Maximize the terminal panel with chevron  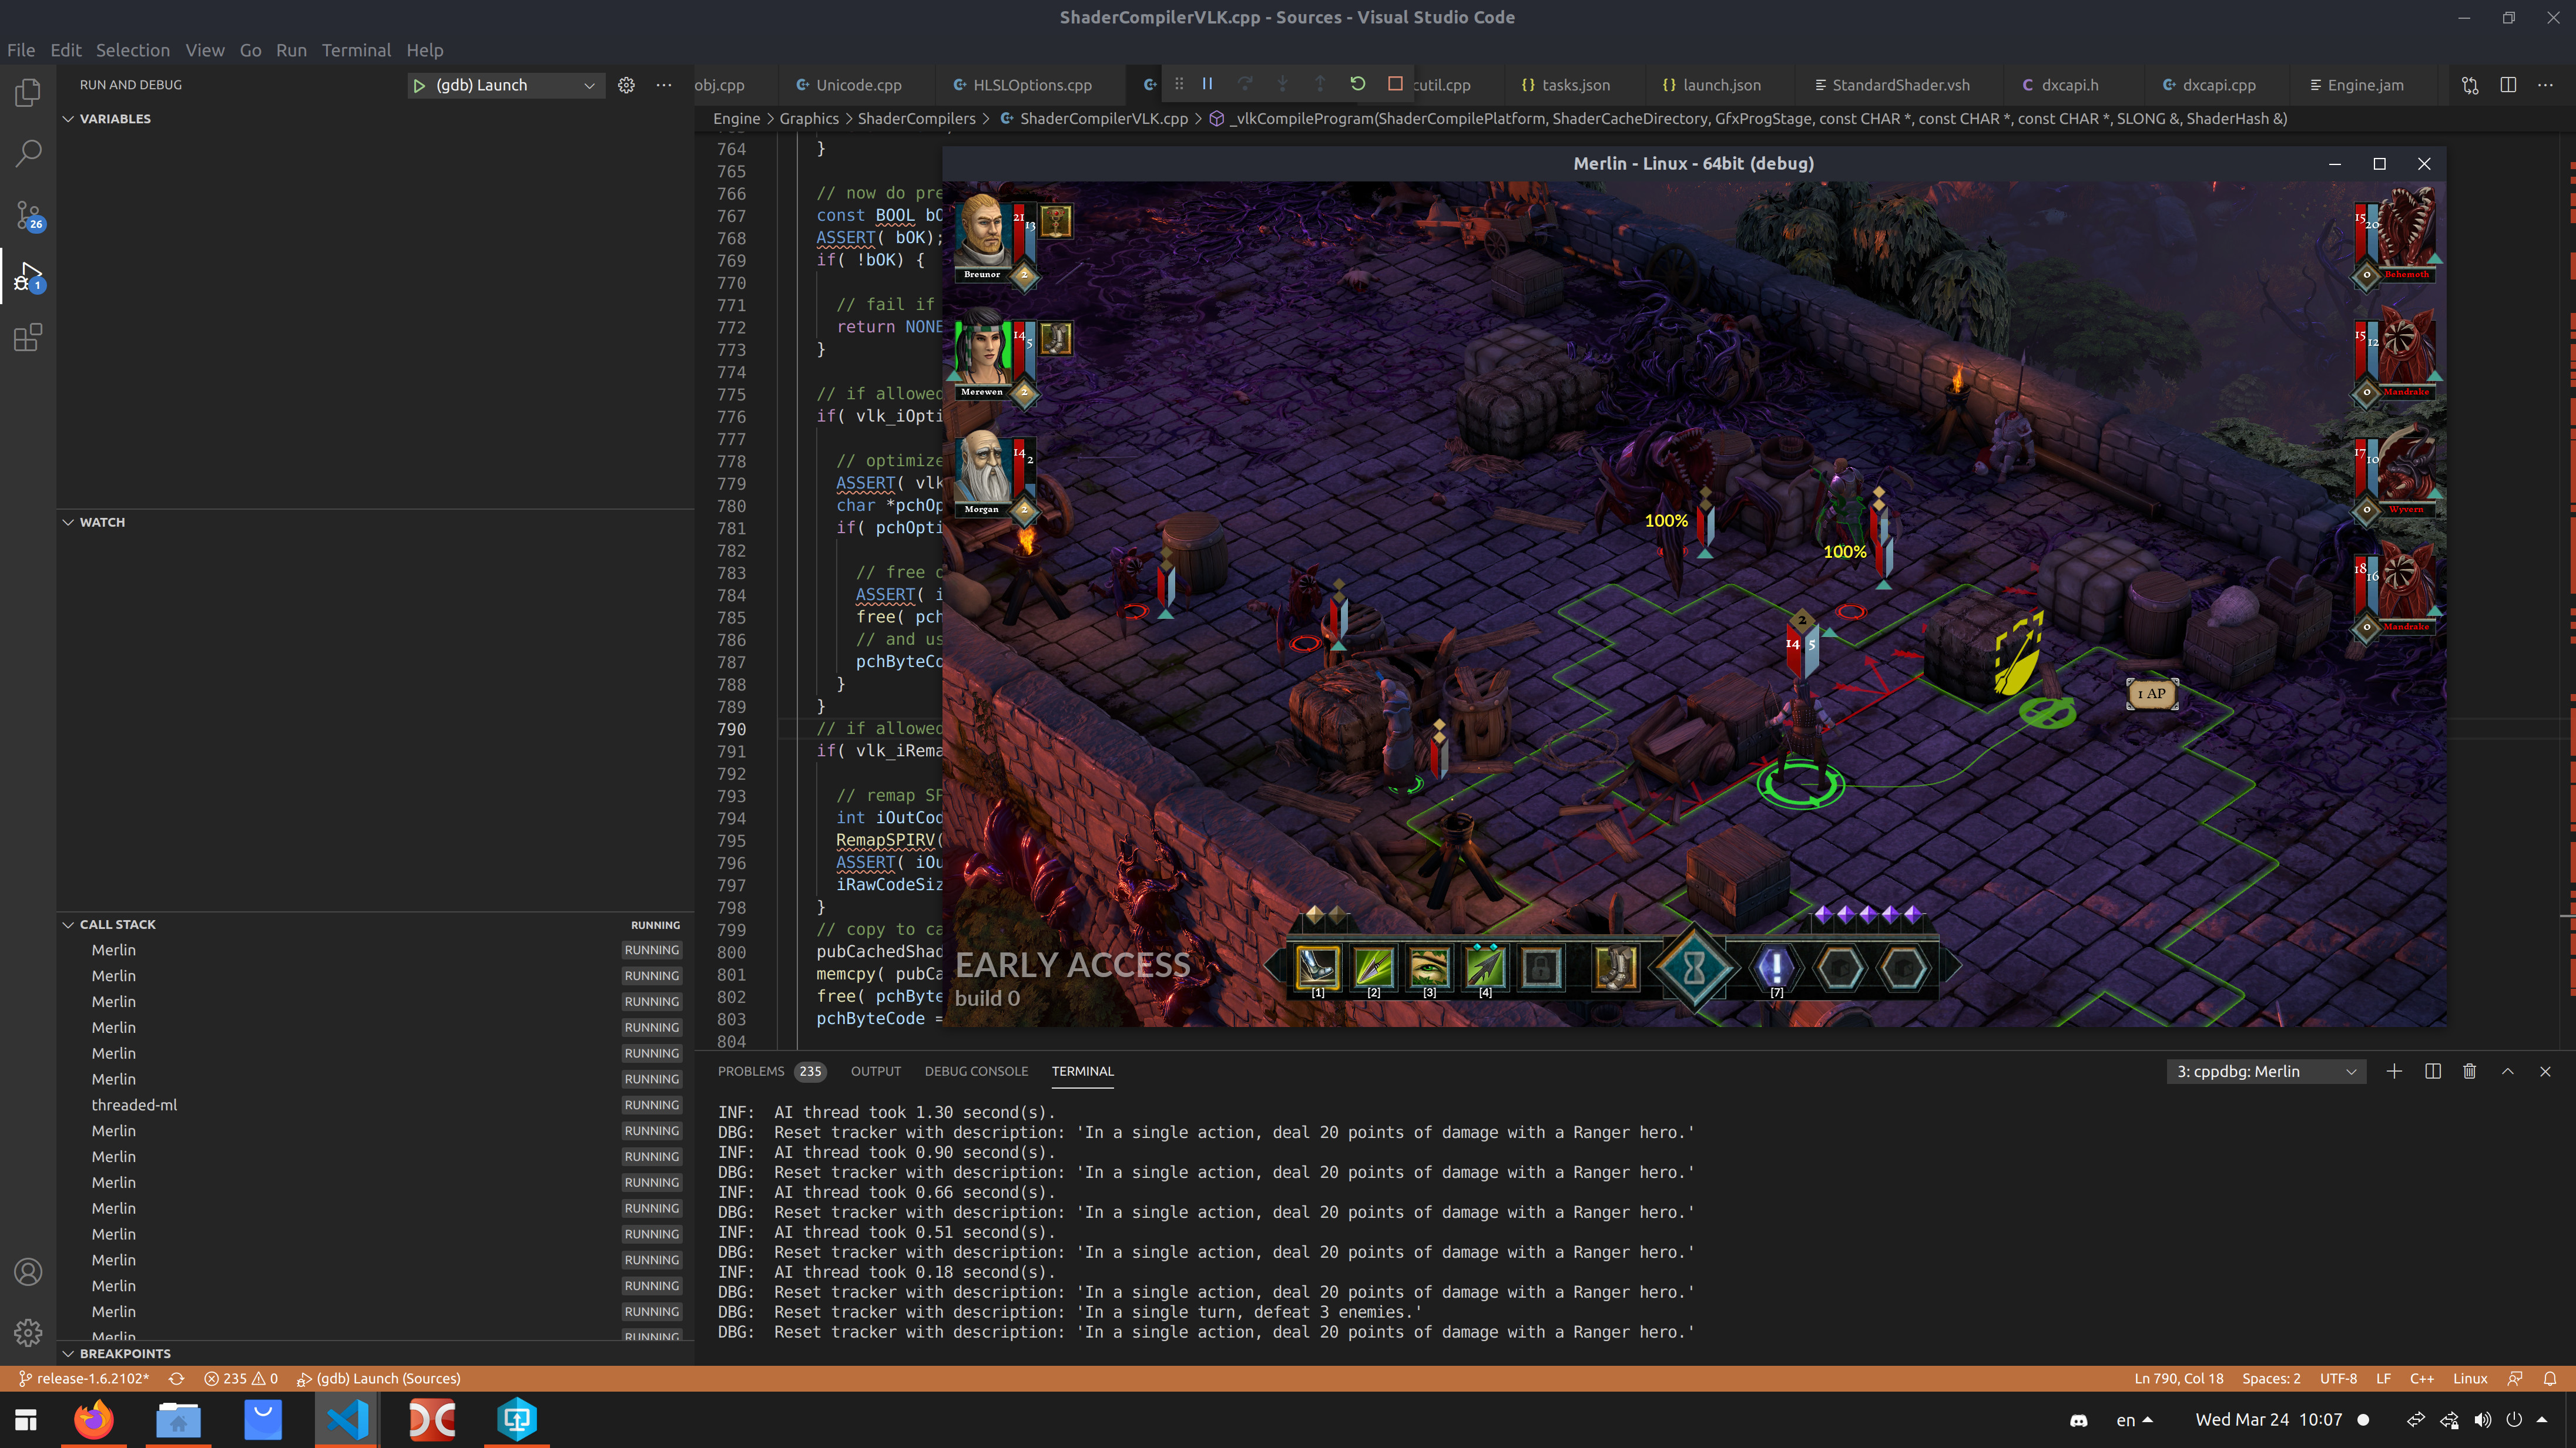tap(2507, 1071)
